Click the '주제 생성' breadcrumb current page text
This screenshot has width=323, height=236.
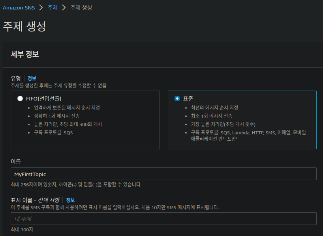(x=81, y=7)
